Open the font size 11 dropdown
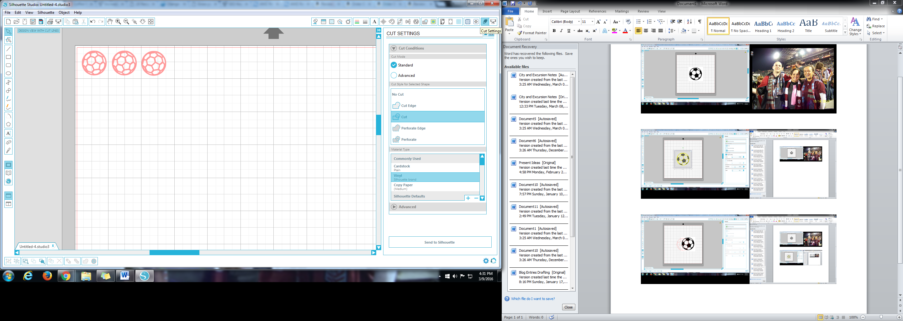The width and height of the screenshot is (903, 321). click(592, 22)
